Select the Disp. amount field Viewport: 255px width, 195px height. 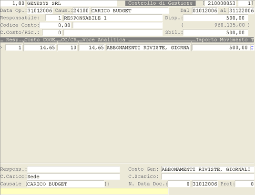tap(215, 18)
